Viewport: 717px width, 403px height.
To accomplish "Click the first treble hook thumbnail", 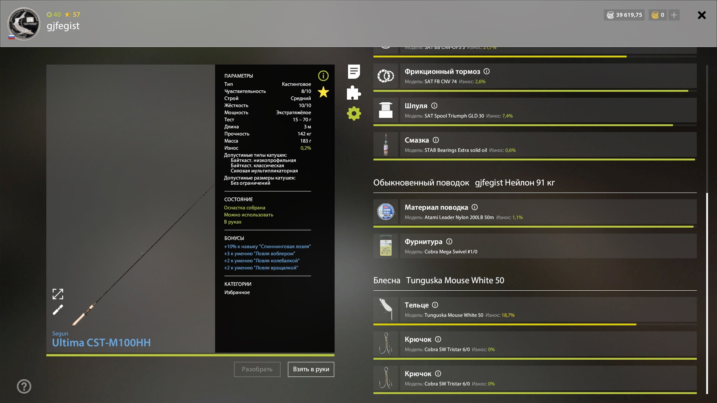I will click(386, 344).
